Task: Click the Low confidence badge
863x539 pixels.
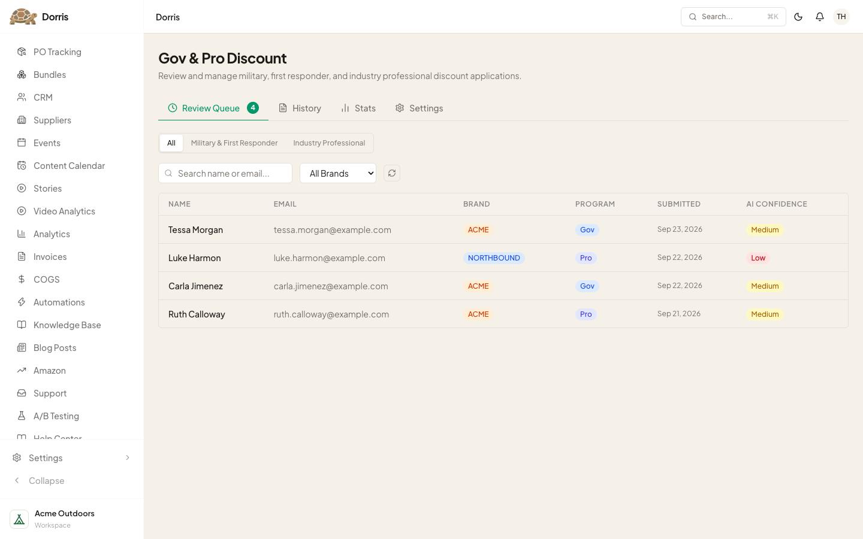Action: pyautogui.click(x=758, y=258)
